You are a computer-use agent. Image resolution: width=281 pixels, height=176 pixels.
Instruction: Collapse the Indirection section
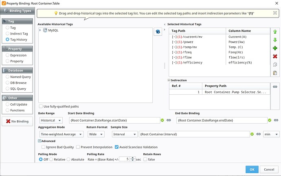tap(169, 80)
